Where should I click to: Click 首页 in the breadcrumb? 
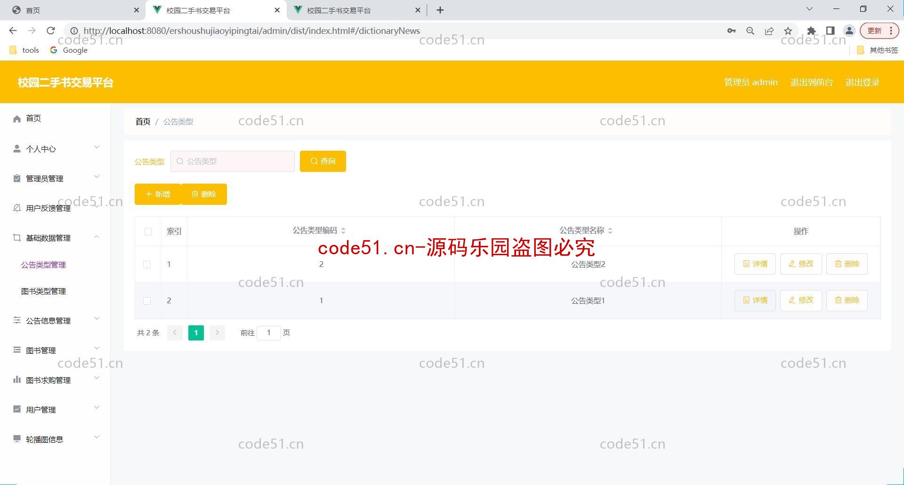(143, 121)
